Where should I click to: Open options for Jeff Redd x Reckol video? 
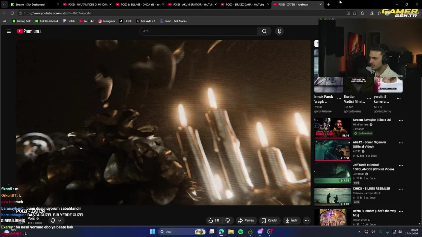[401, 166]
